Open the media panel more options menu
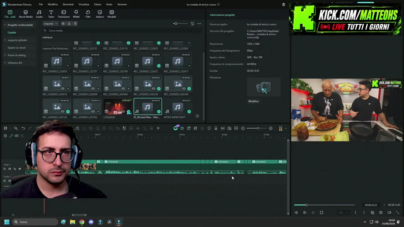 click(199, 24)
